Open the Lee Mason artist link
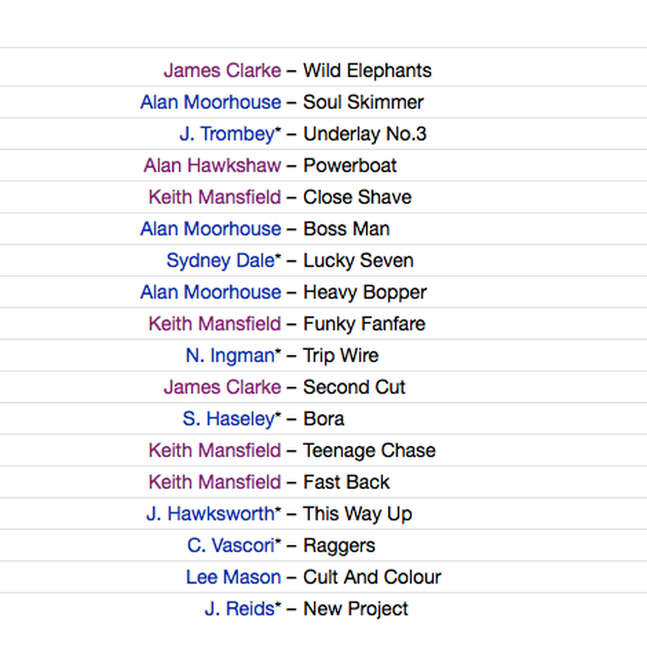This screenshot has height=647, width=647. [x=233, y=577]
